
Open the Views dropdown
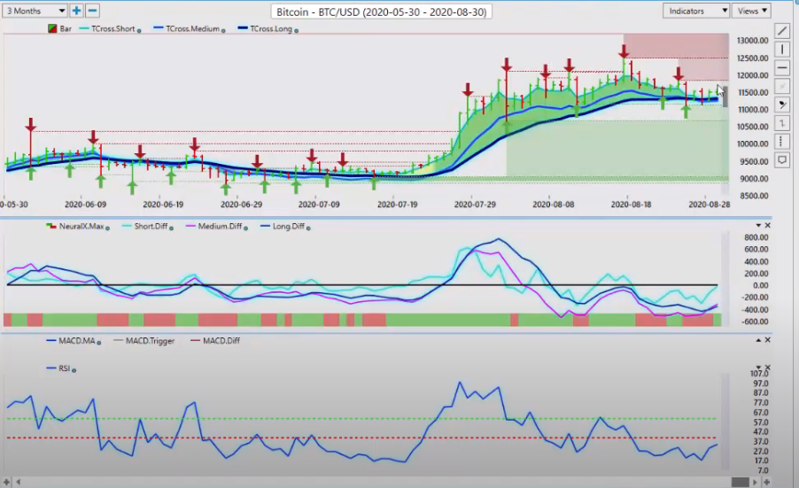pyautogui.click(x=752, y=11)
